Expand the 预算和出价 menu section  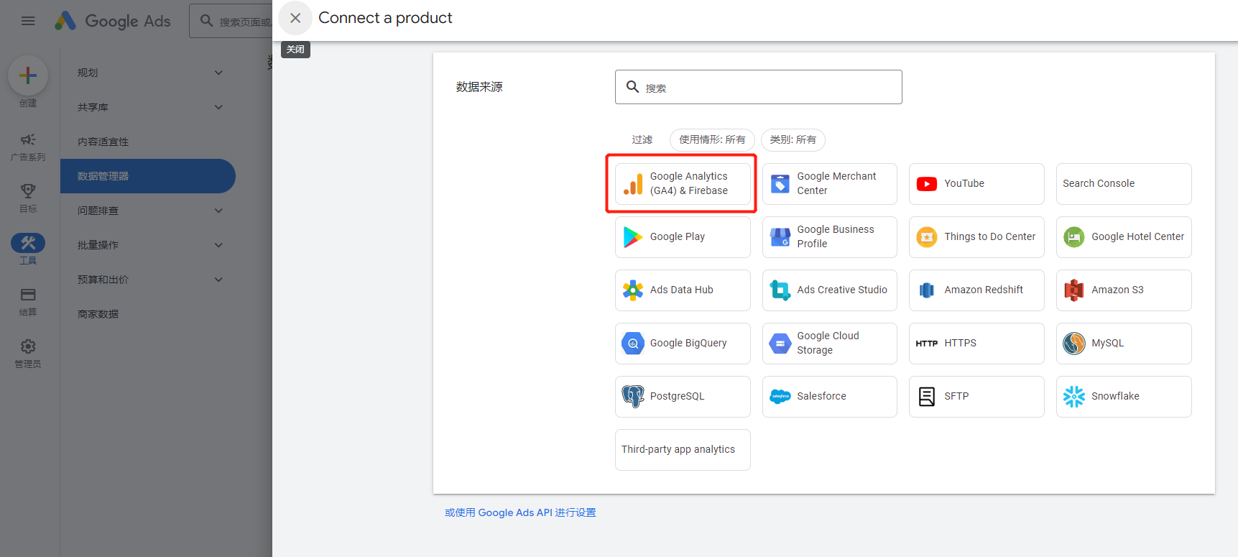tap(148, 280)
